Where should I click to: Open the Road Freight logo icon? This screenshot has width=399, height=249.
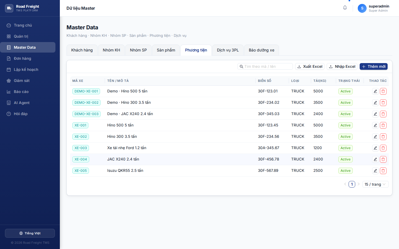[9, 8]
